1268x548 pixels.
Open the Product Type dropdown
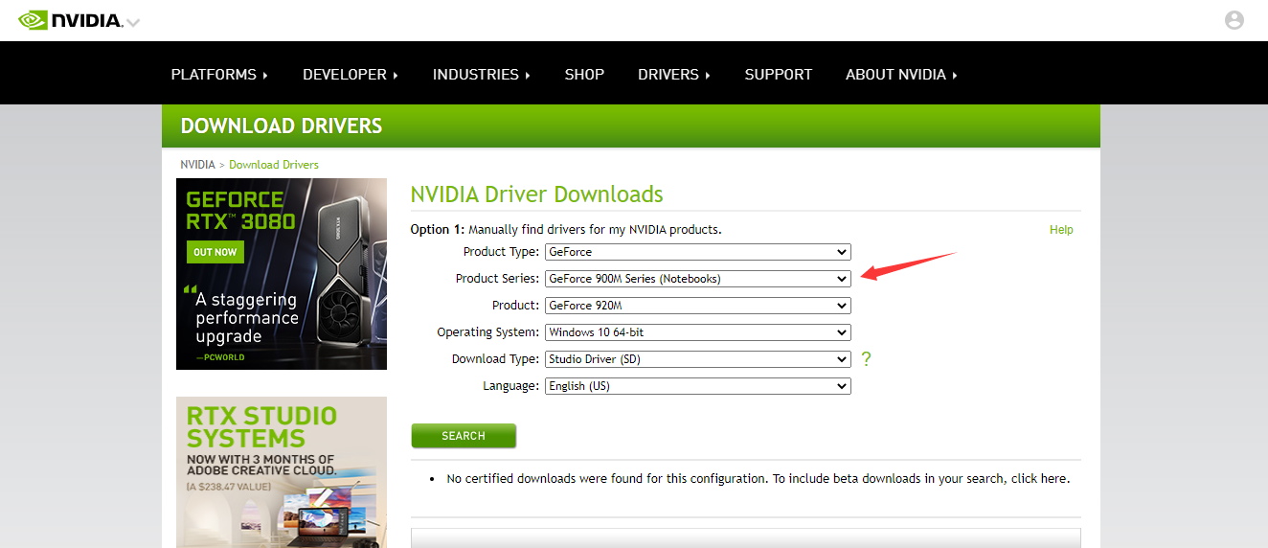coord(697,252)
